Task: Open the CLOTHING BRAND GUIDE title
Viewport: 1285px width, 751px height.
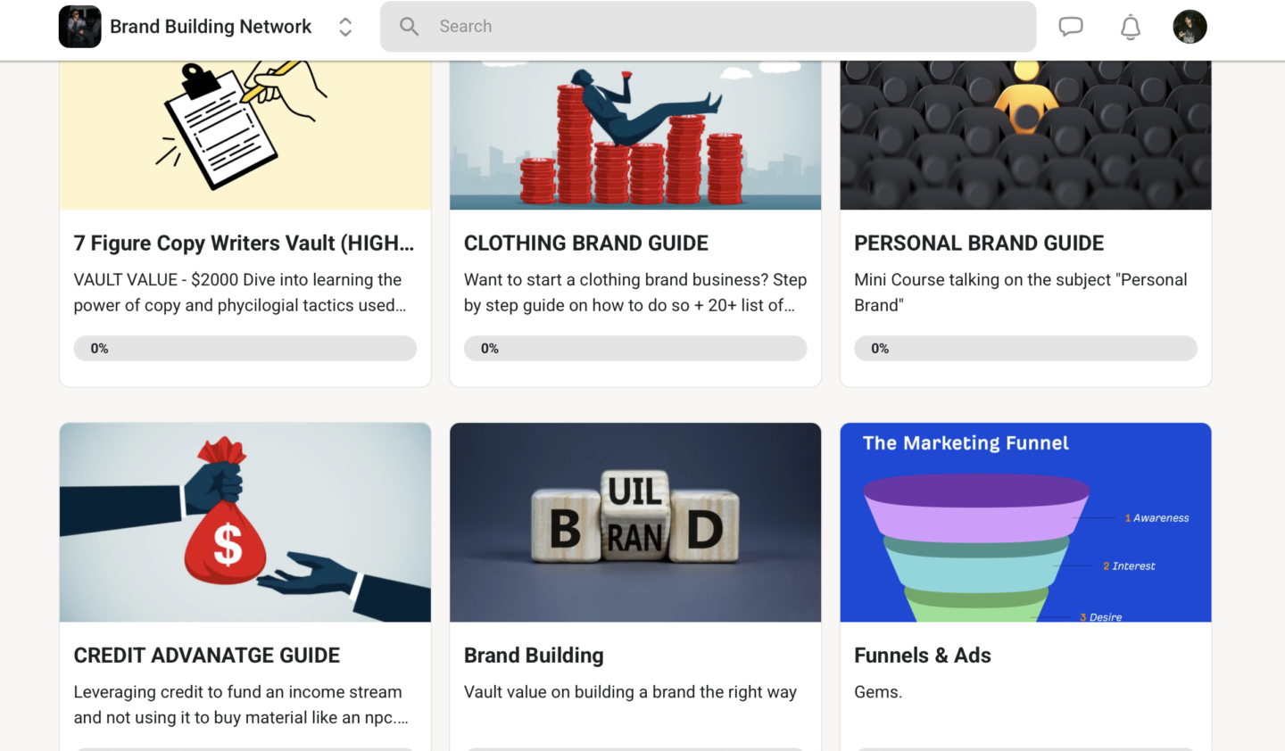Action: point(586,243)
